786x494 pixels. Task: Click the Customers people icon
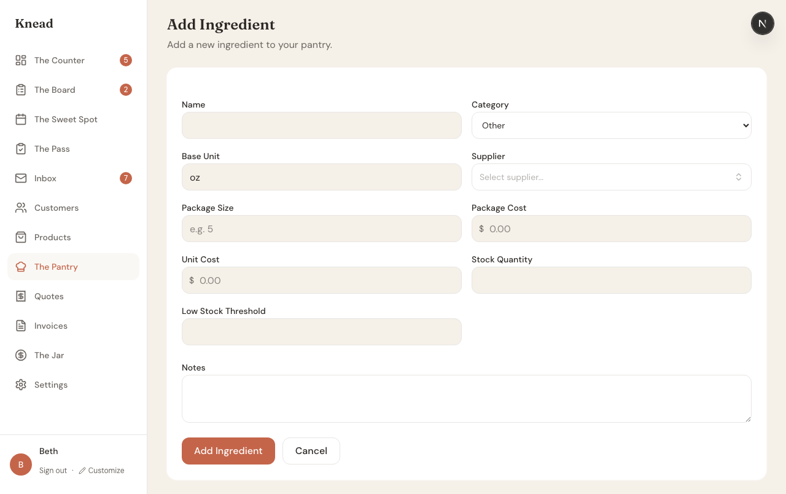click(20, 208)
